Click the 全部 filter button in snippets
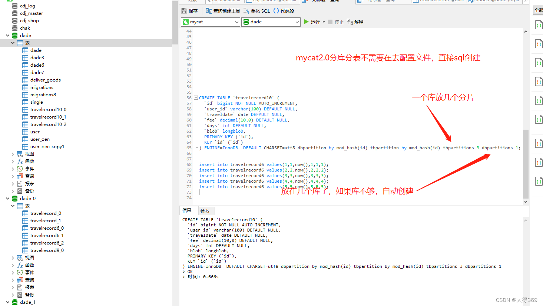The height and width of the screenshot is (306, 543). (x=538, y=10)
